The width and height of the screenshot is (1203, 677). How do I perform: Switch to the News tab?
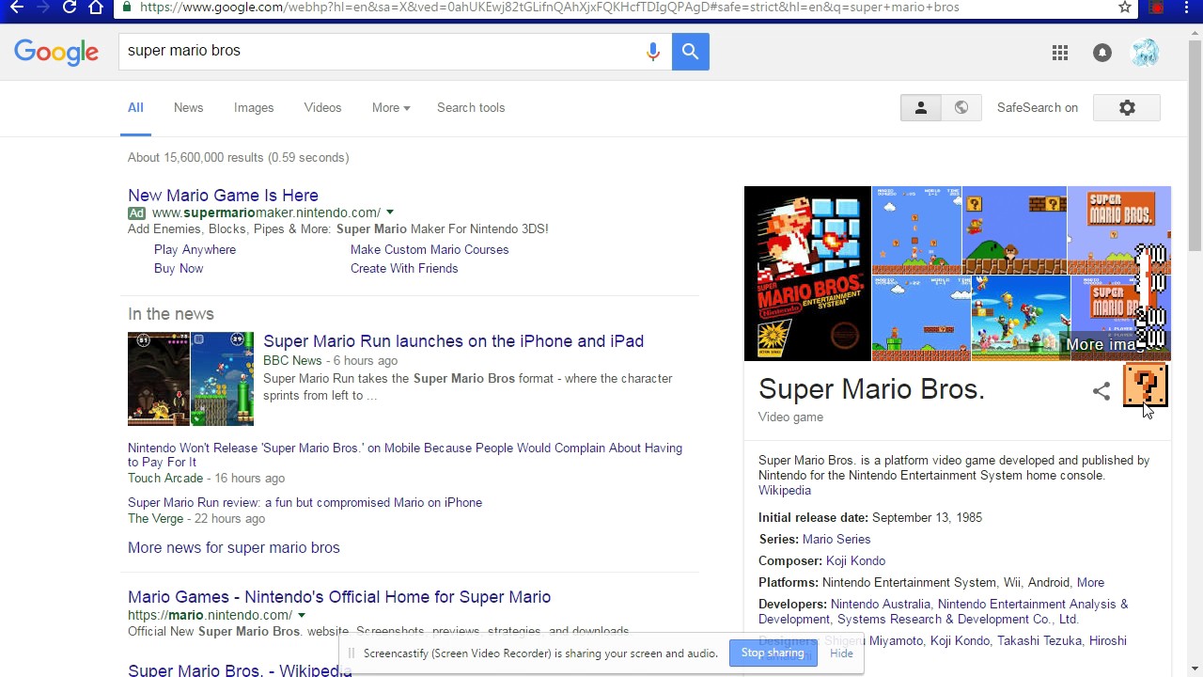tap(188, 108)
